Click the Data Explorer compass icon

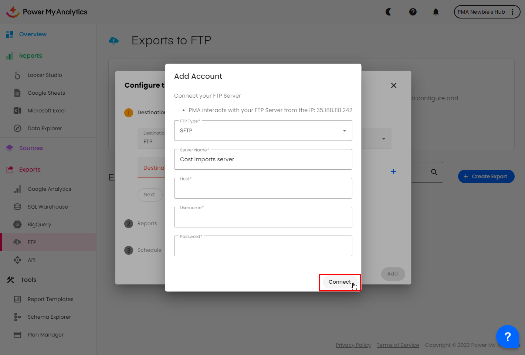pyautogui.click(x=17, y=128)
